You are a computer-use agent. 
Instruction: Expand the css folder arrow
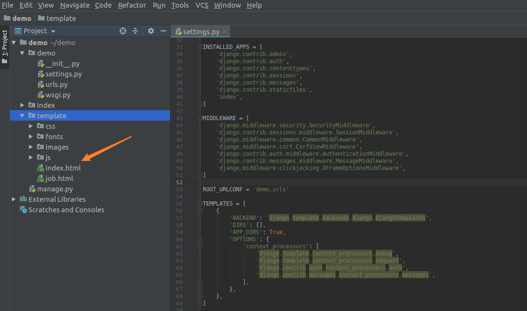(30, 126)
